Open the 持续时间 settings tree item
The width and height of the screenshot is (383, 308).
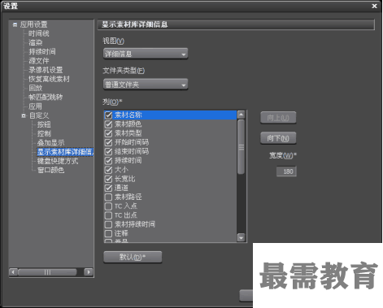[42, 51]
